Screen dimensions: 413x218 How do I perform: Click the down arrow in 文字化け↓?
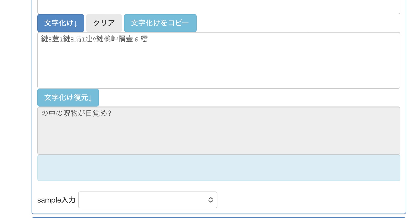[76, 24]
